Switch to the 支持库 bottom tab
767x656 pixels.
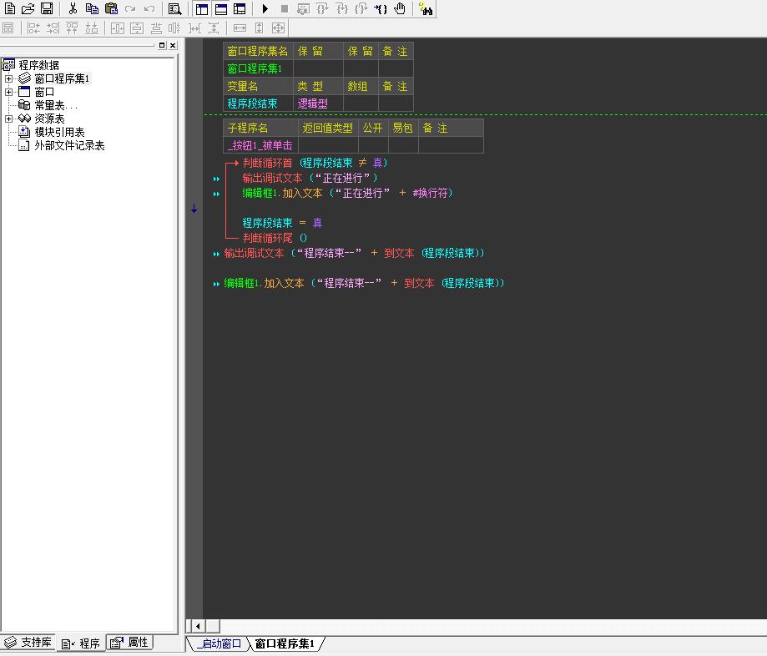[x=29, y=642]
